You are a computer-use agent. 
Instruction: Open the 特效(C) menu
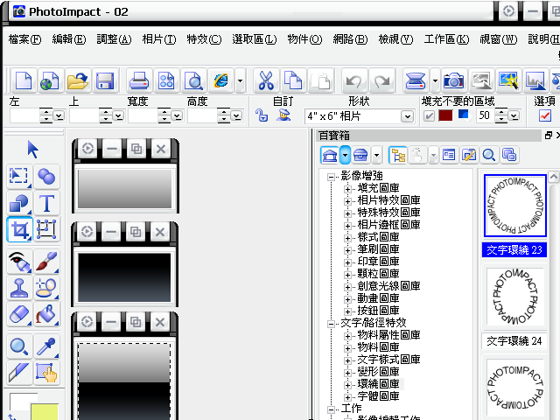pos(204,38)
